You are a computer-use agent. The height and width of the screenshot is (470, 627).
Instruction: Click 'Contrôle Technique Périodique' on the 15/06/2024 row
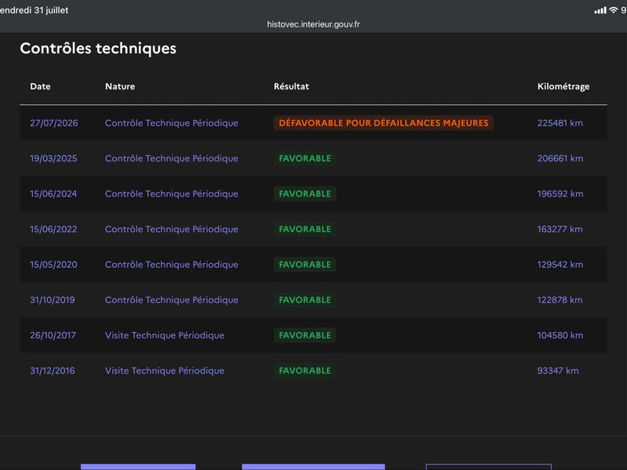coord(172,193)
